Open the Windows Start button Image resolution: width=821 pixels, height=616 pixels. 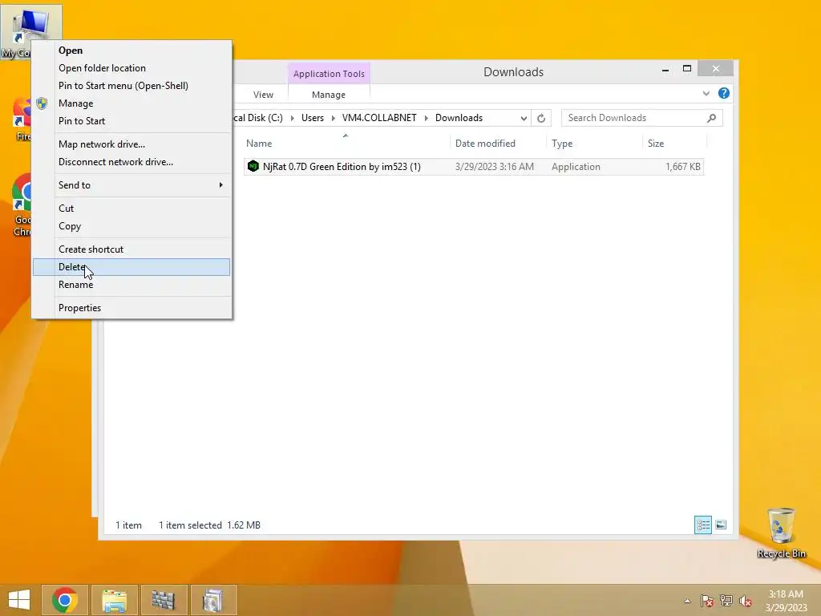(x=19, y=600)
